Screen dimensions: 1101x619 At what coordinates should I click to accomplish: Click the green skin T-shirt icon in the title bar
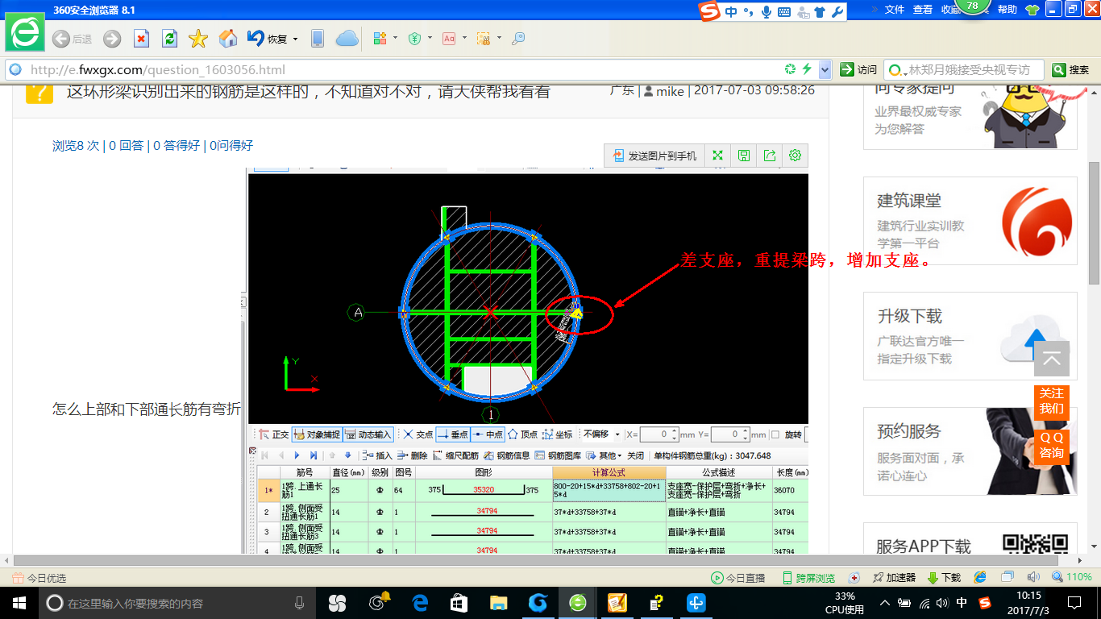pos(1032,10)
